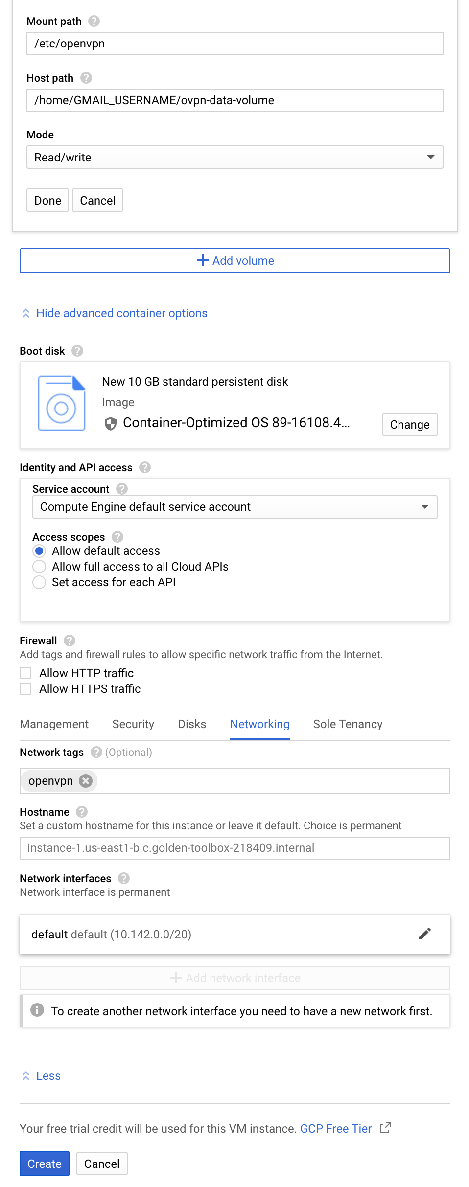469x1187 pixels.
Task: Switch to the Security tab
Action: click(133, 724)
